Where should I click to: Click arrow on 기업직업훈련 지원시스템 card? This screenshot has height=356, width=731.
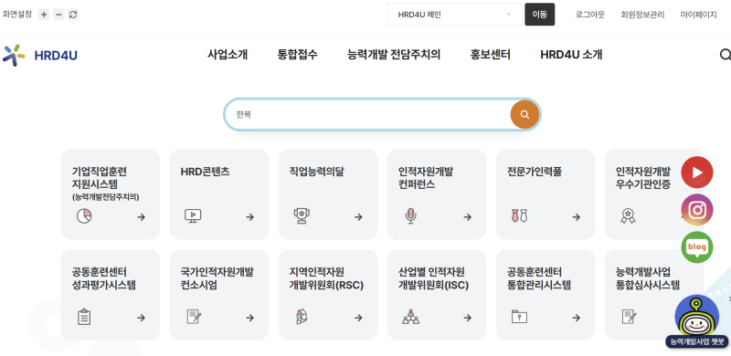click(142, 216)
